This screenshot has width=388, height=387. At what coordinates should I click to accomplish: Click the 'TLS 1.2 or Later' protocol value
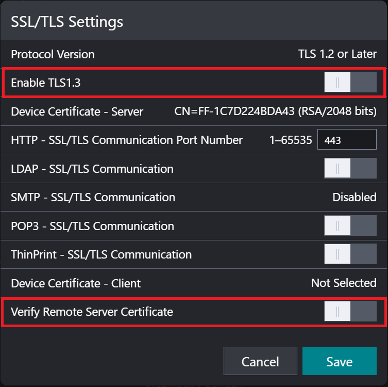pos(337,54)
